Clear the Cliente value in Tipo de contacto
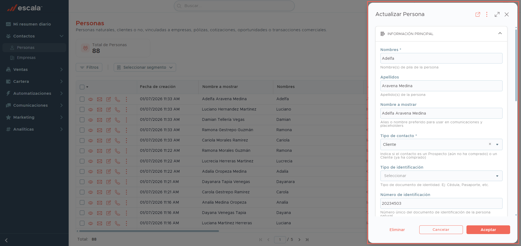The image size is (521, 246). [490, 144]
